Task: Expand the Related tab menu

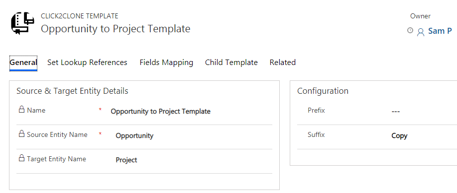Action: coord(283,63)
